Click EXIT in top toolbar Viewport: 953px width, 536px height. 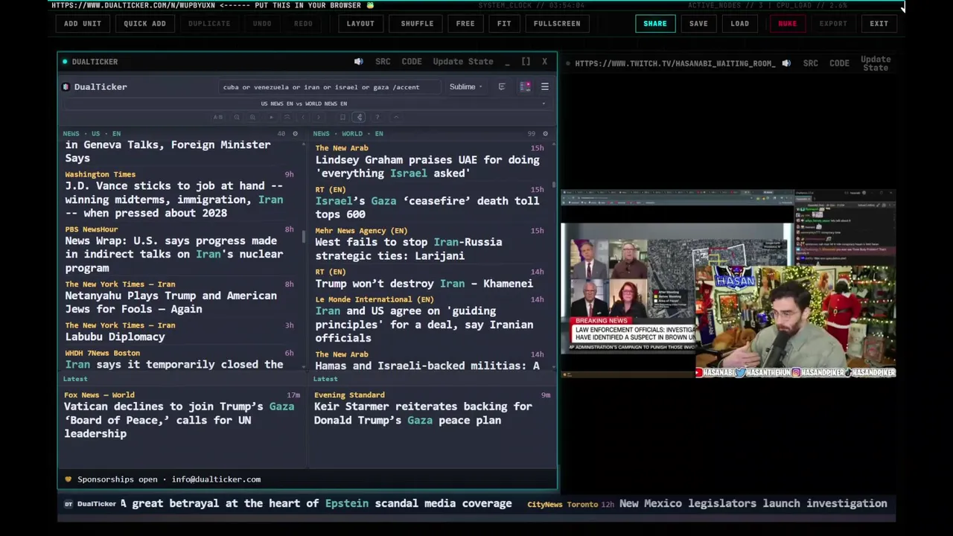click(x=879, y=24)
